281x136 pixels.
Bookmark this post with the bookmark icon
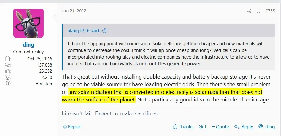(258, 11)
